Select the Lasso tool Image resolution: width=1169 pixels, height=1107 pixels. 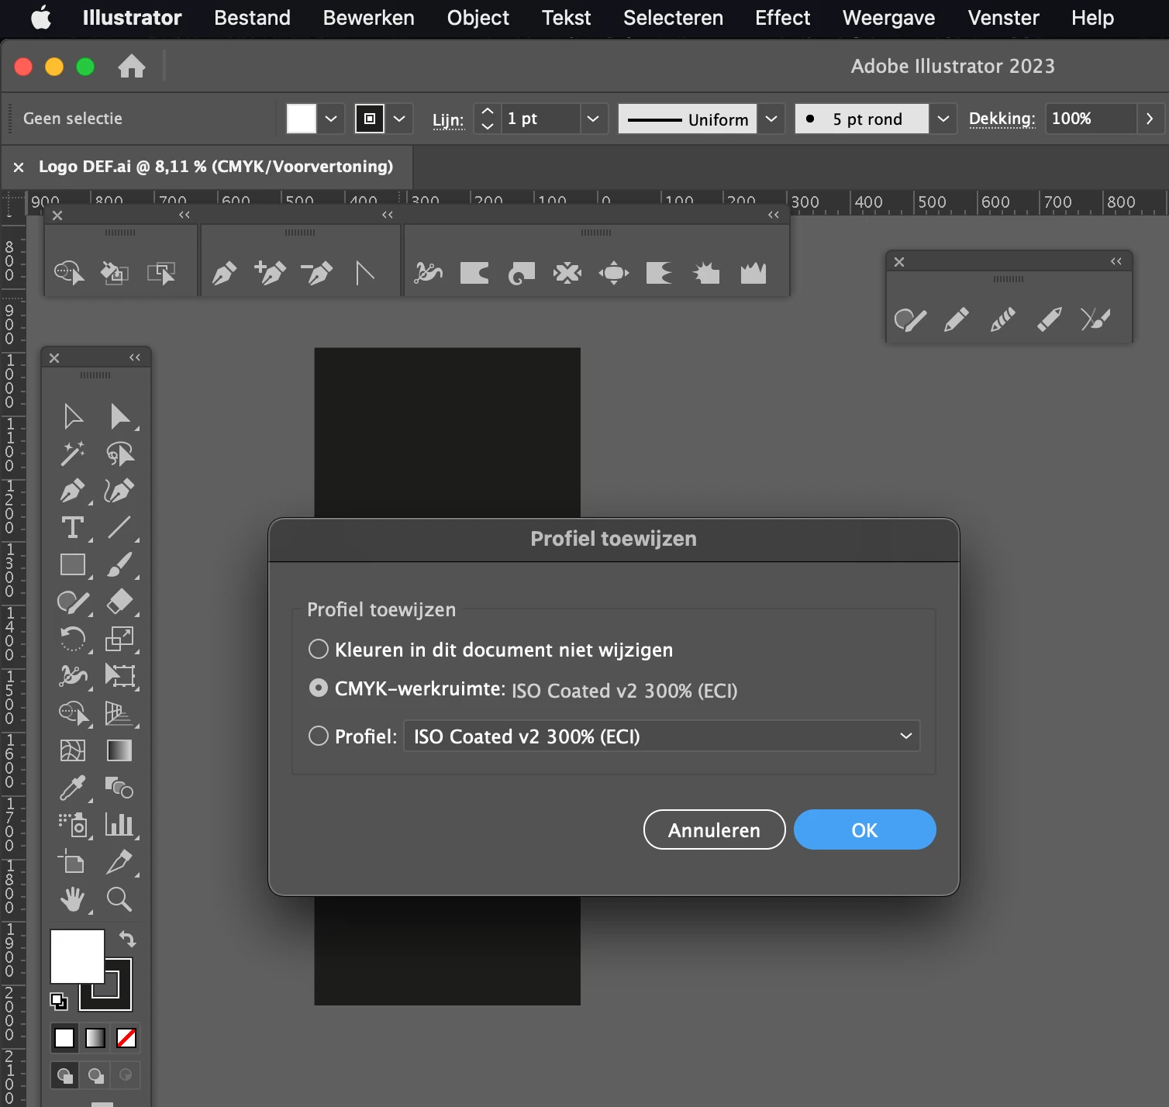(x=119, y=453)
